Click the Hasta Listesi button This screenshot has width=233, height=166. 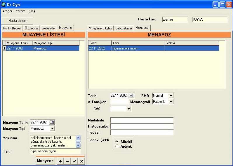[x=17, y=21]
